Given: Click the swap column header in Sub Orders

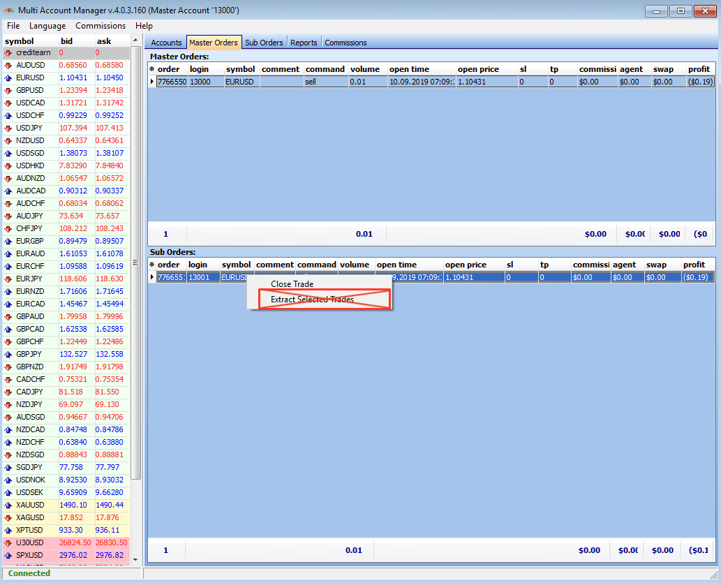Looking at the screenshot, I should pos(662,265).
